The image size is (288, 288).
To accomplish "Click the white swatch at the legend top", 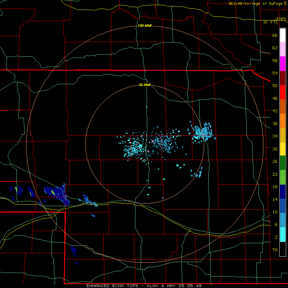I will (x=283, y=35).
